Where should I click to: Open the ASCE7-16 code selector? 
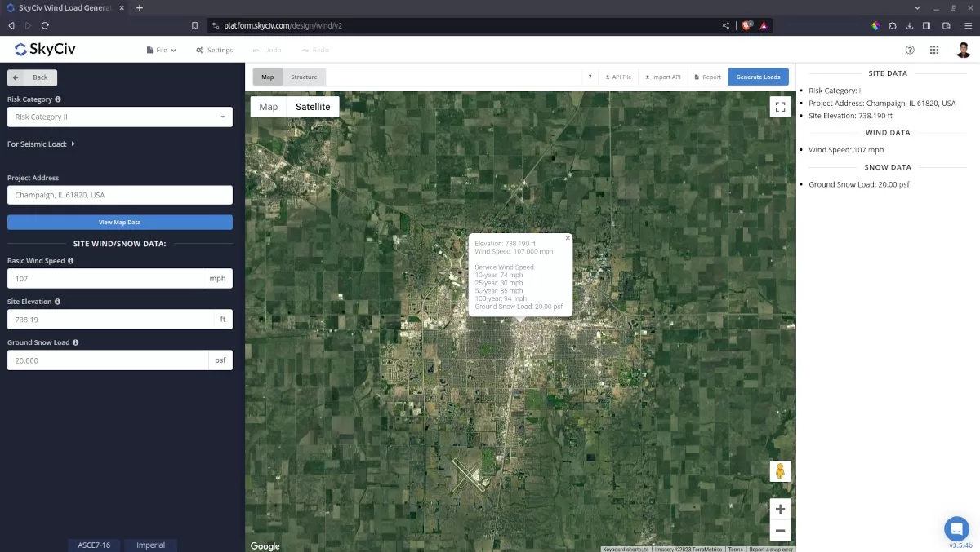93,545
